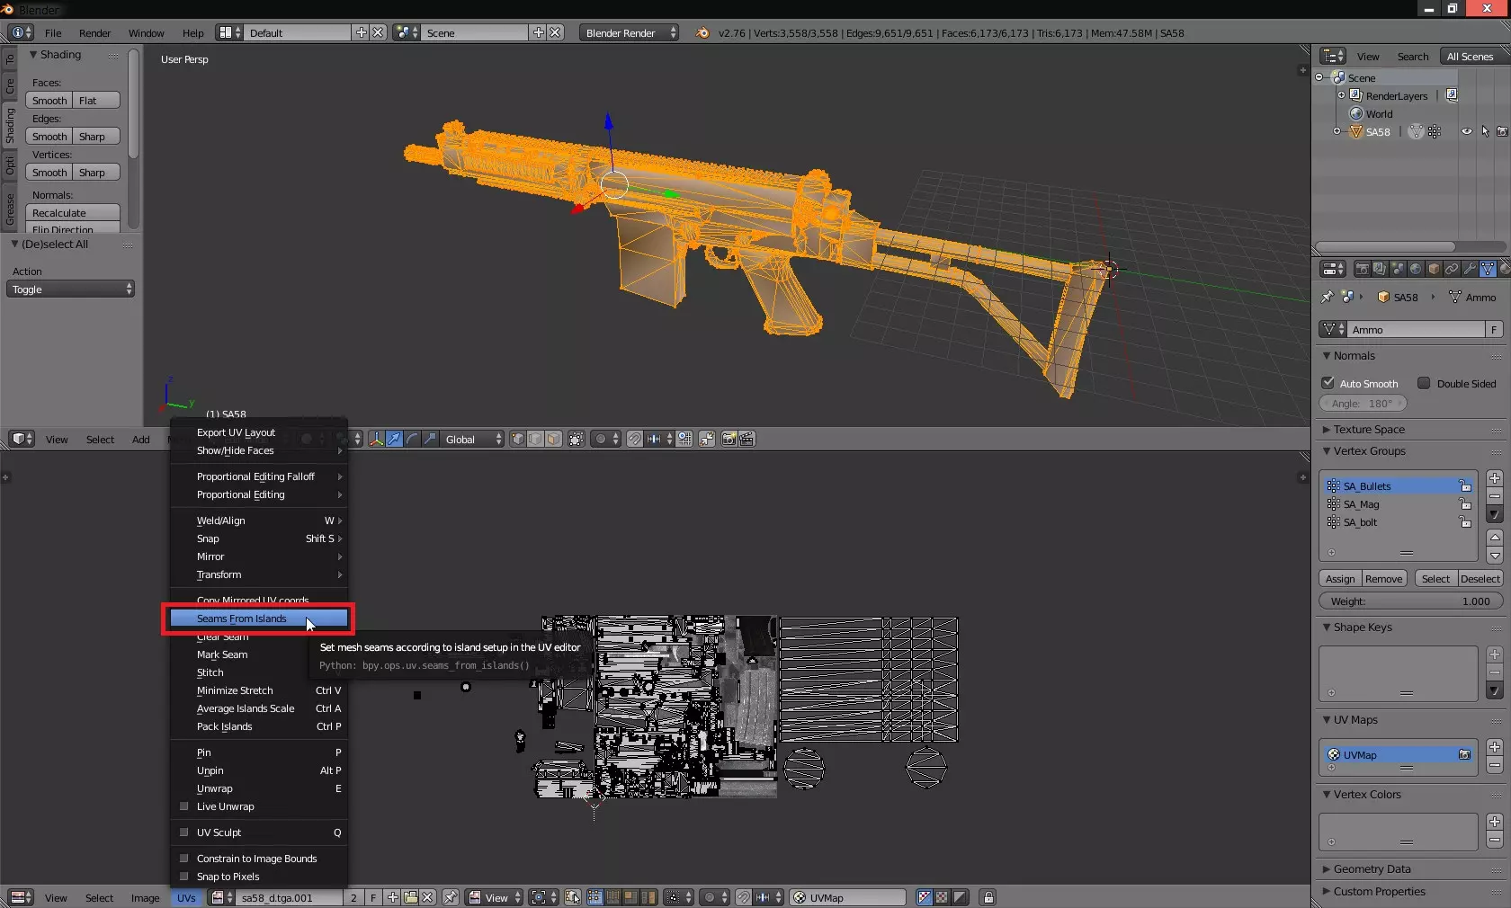Open the Render Layers properties tab icon

[x=1380, y=269]
